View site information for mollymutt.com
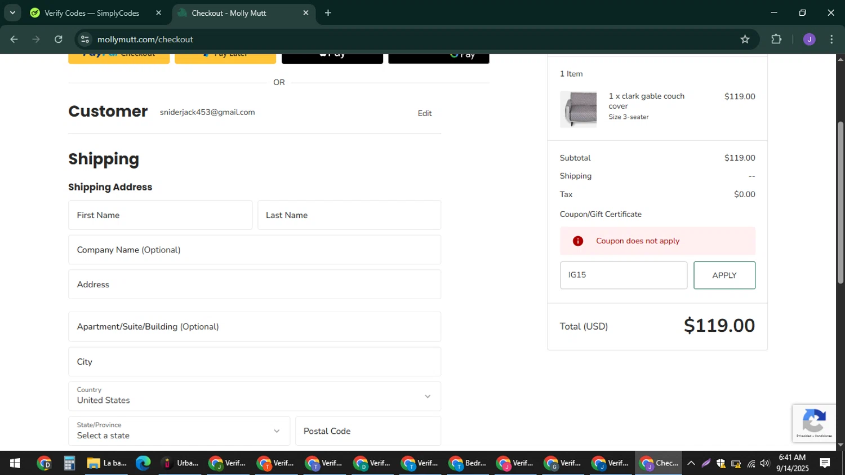The image size is (845, 475). click(85, 39)
